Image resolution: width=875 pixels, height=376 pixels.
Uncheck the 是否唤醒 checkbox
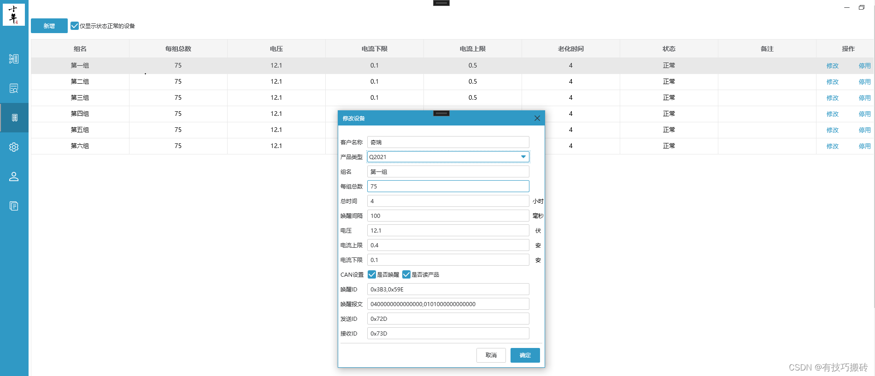pyautogui.click(x=372, y=274)
